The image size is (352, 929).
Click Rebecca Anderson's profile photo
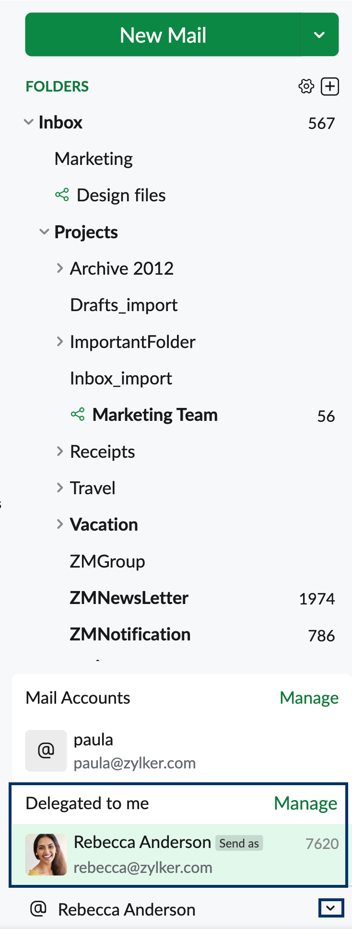(46, 855)
